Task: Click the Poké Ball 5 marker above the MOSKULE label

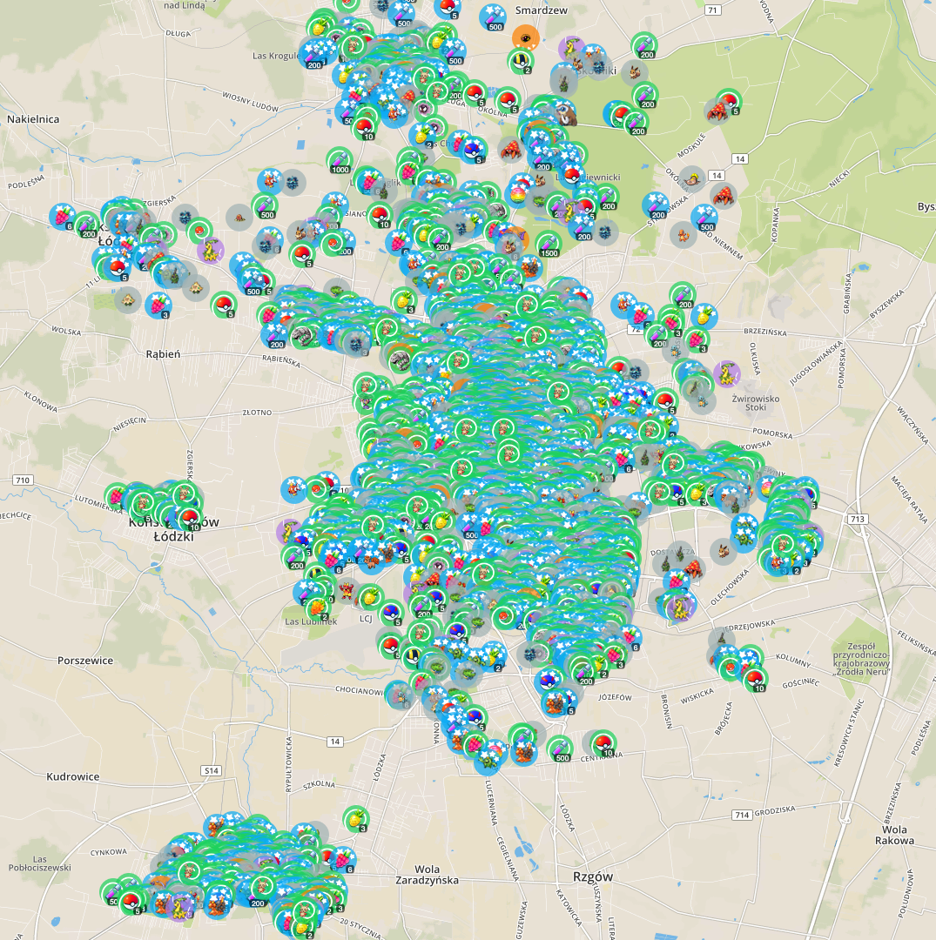Action: point(729,102)
